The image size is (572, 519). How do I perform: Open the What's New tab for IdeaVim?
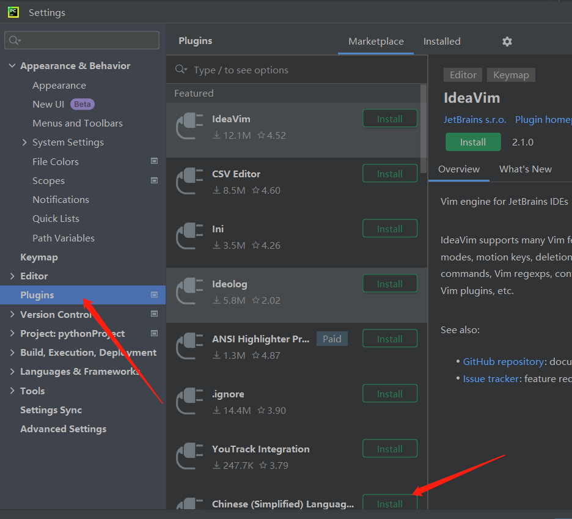pyautogui.click(x=526, y=169)
